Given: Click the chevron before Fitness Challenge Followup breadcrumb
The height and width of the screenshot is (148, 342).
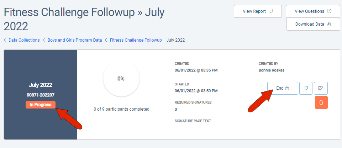Looking at the screenshot, I should 106,40.
